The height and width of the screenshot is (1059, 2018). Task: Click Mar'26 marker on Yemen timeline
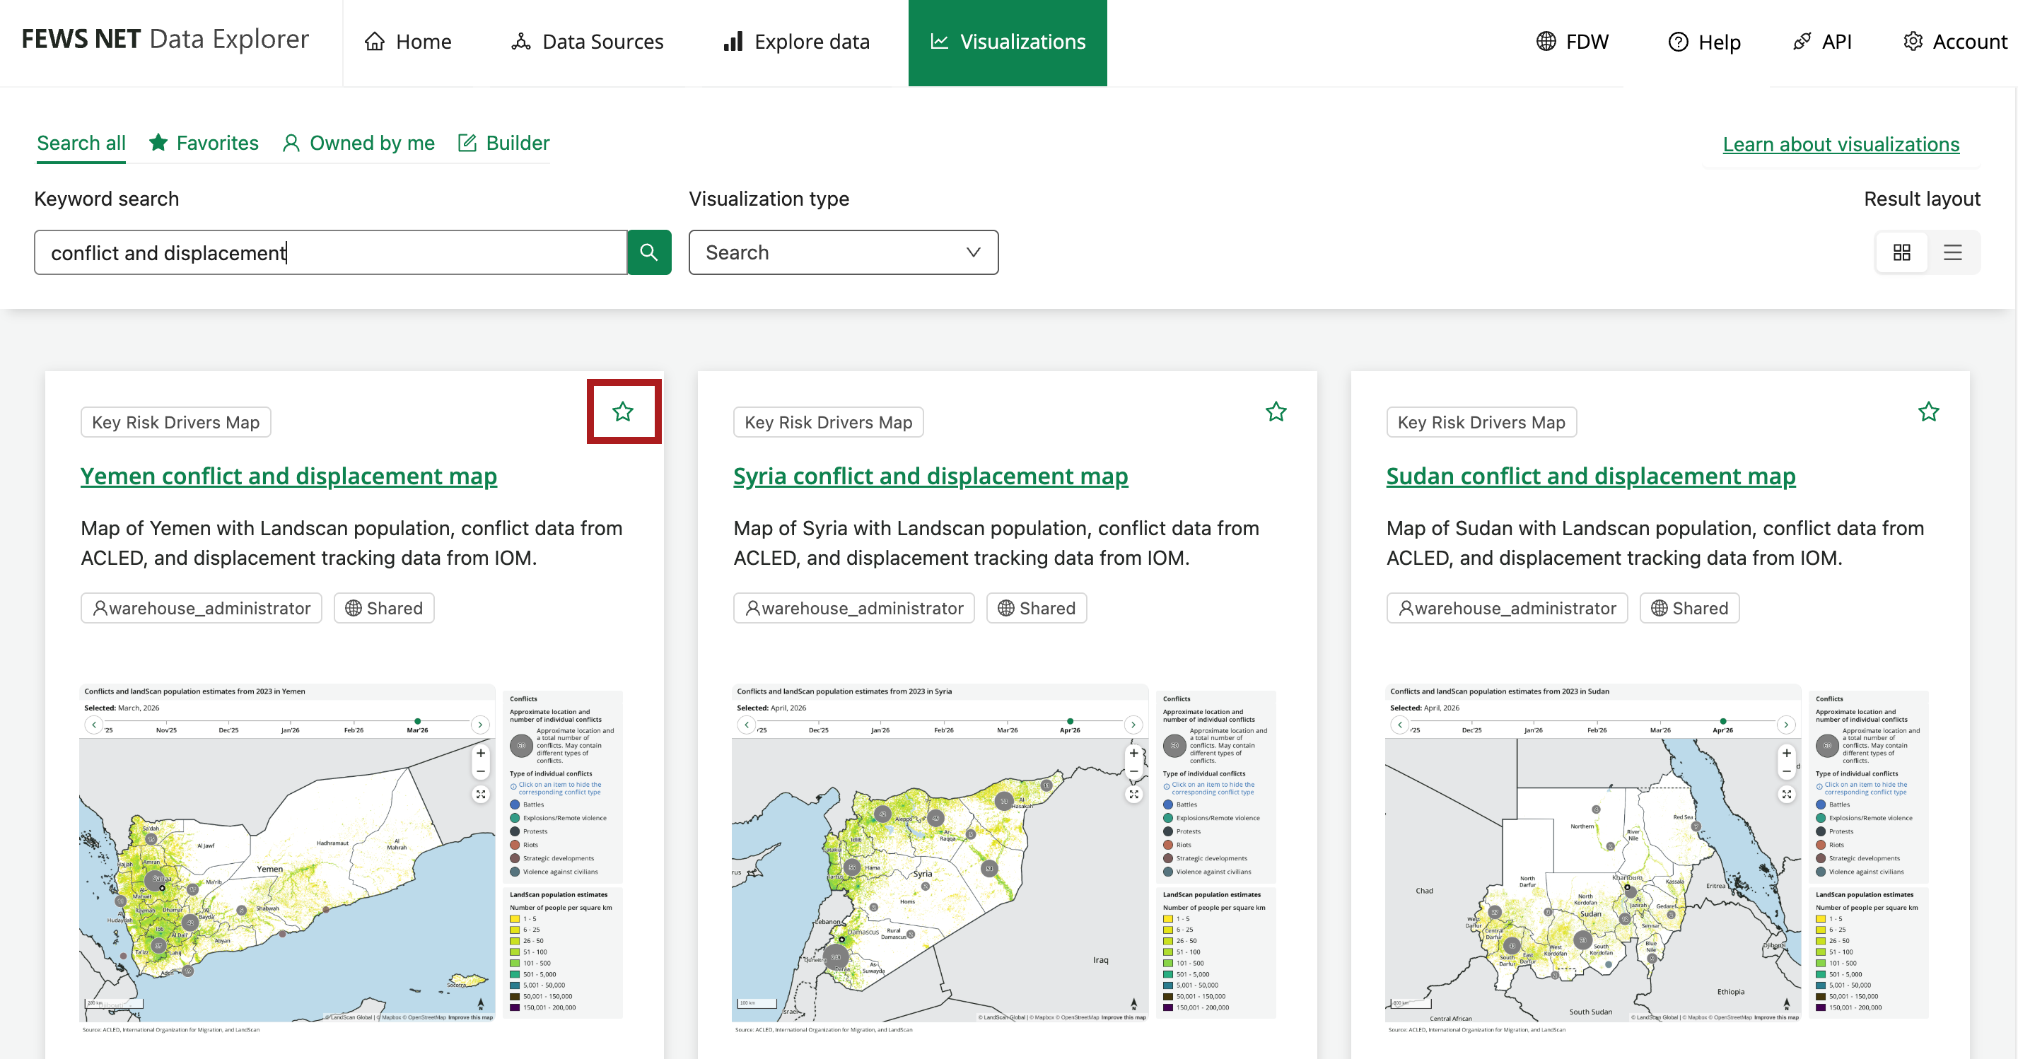(x=418, y=721)
